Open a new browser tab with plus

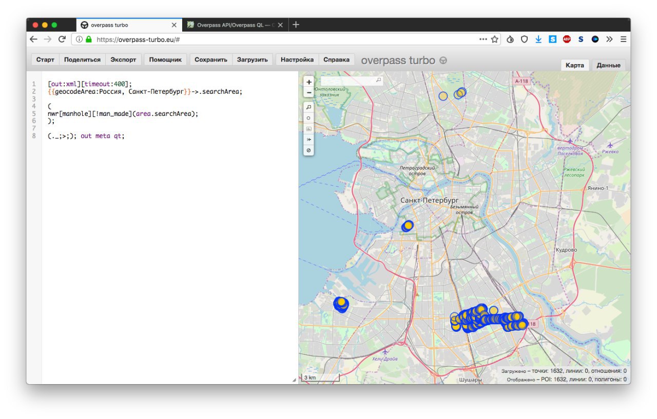296,25
